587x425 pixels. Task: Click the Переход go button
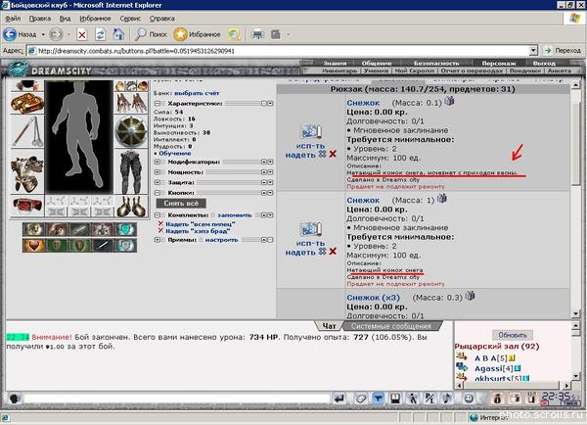(564, 50)
